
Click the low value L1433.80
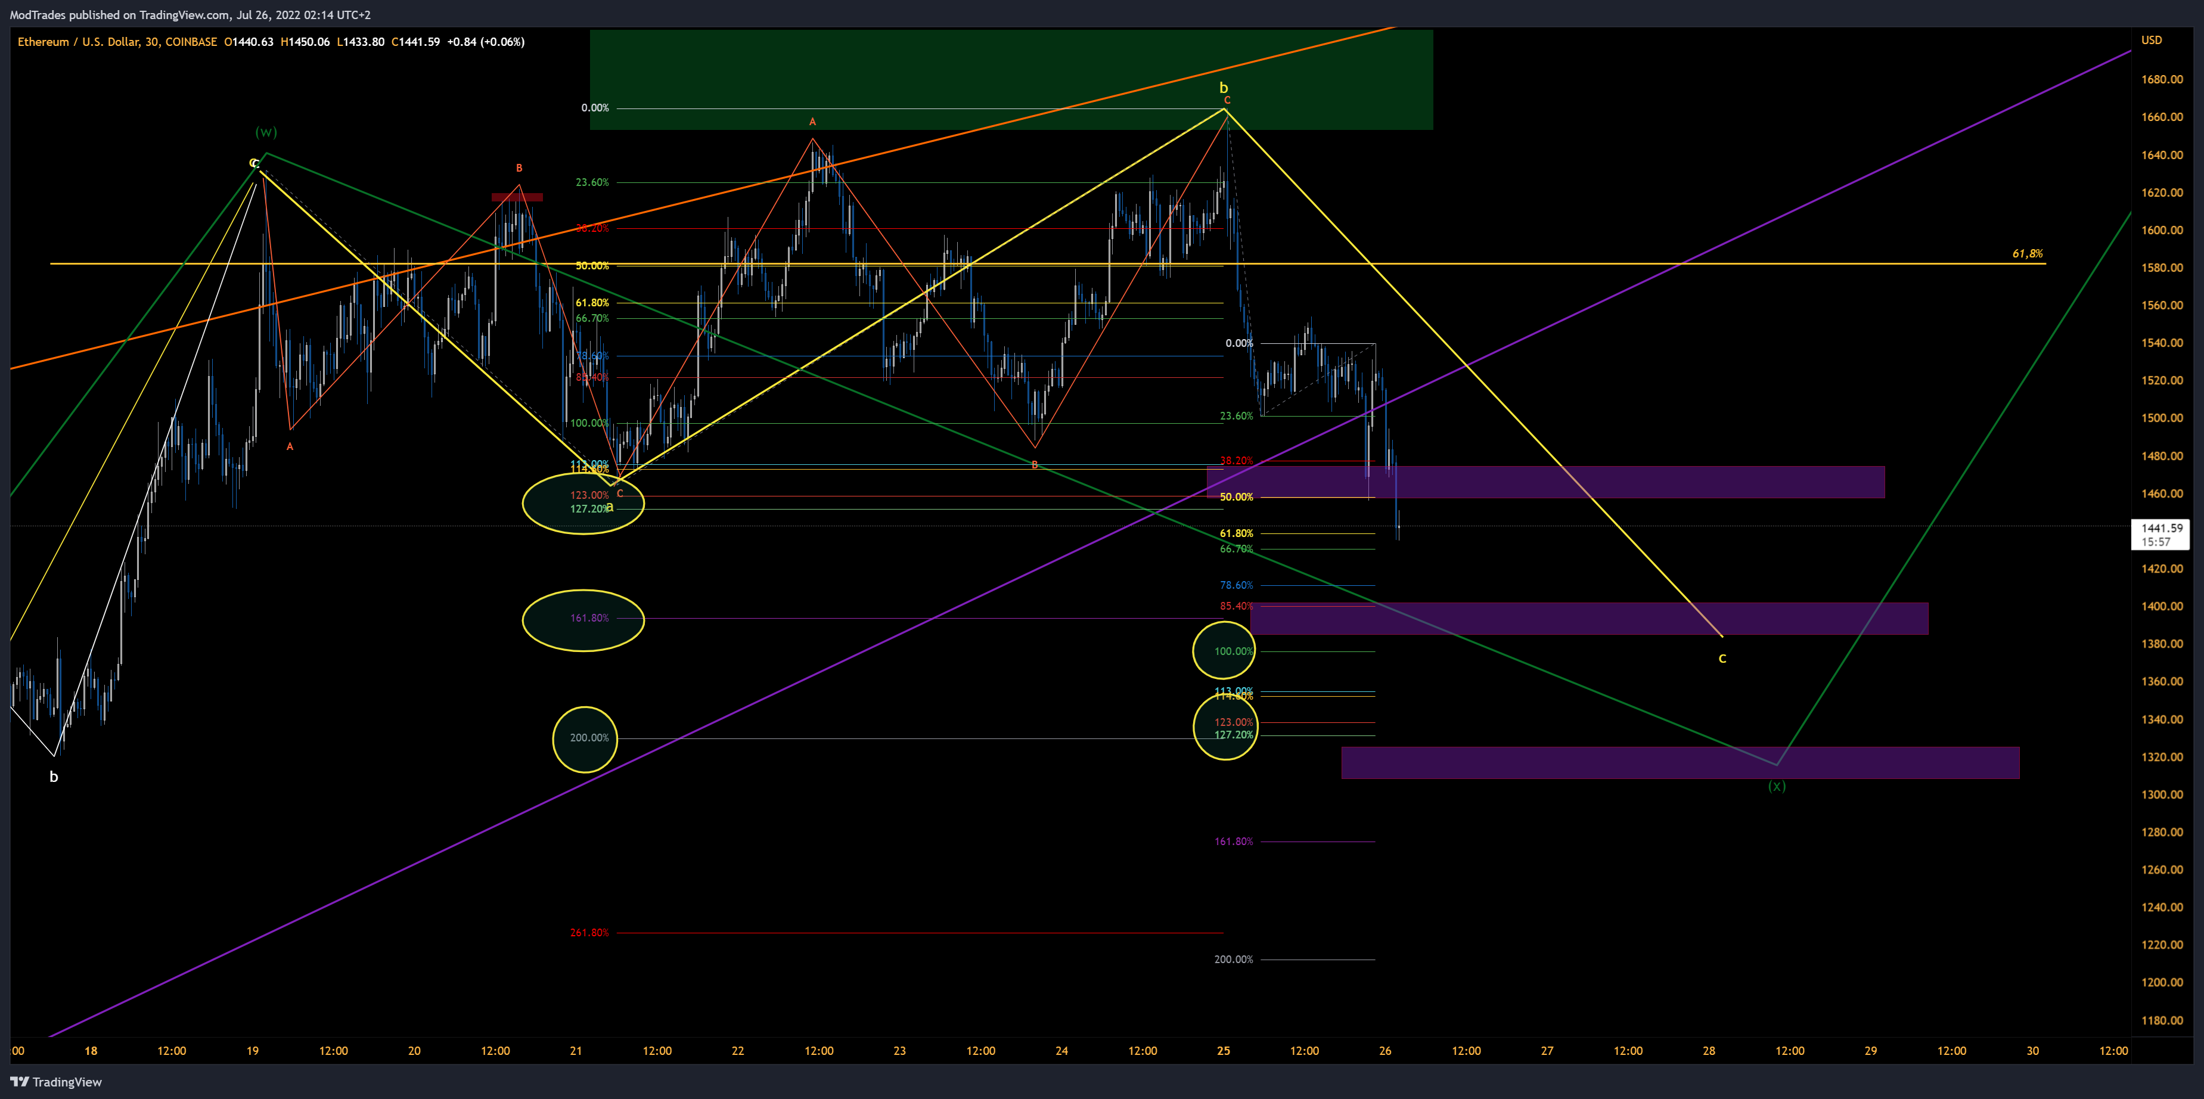(360, 42)
